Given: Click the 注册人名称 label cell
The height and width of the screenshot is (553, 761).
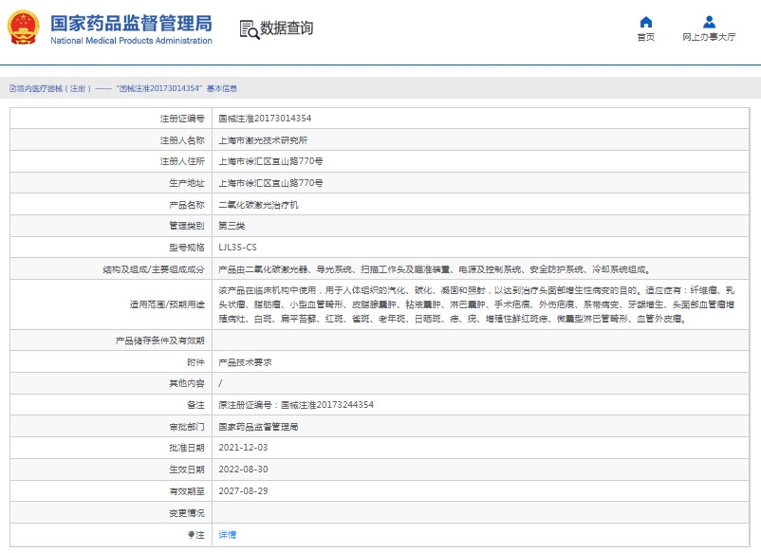Looking at the screenshot, I should click(111, 140).
